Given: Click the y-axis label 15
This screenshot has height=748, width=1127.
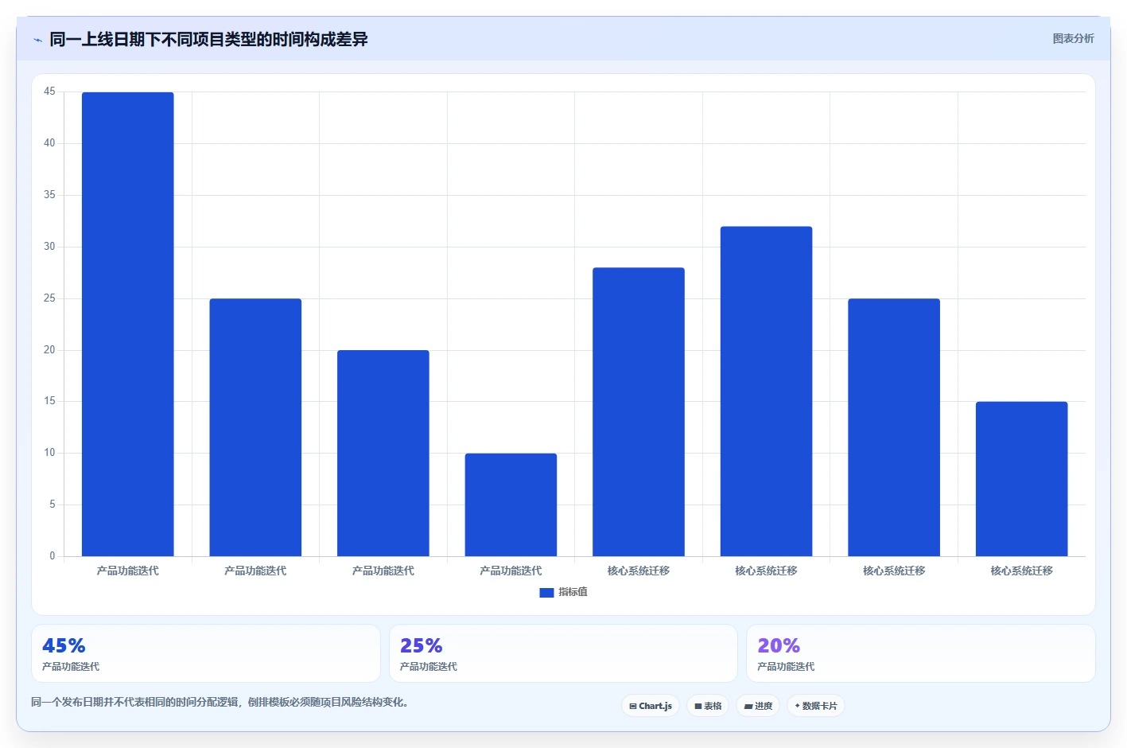Looking at the screenshot, I should tap(49, 401).
